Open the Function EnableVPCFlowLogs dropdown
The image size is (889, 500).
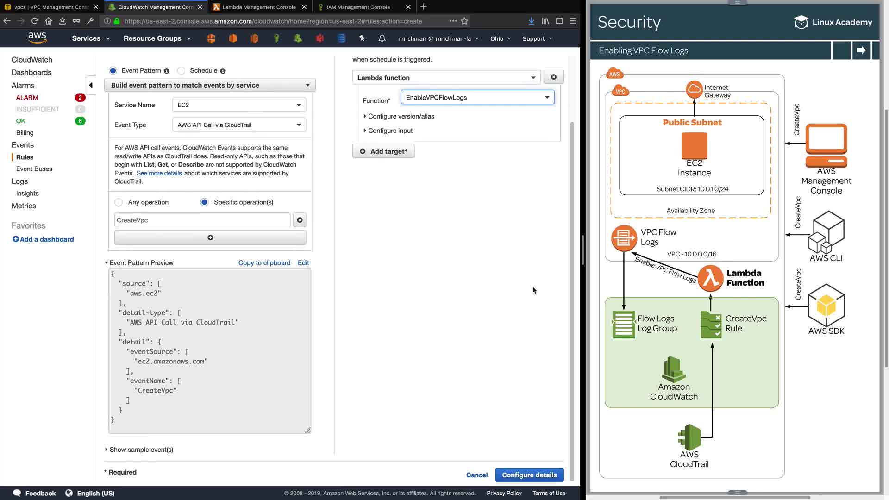[x=477, y=98]
